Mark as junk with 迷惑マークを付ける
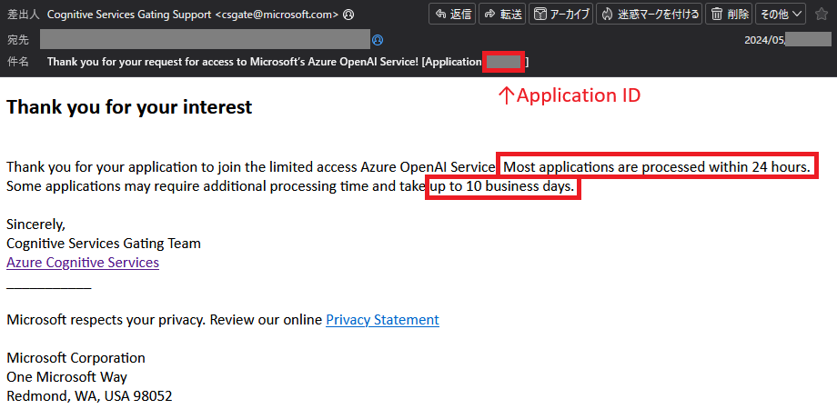Viewport: 837px width, 409px height. click(x=649, y=15)
